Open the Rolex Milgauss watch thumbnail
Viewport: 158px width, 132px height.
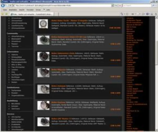tap(43, 73)
